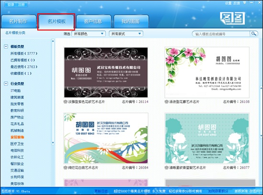Click the category list scroll down arrow
The width and height of the screenshot is (263, 195).
[x=53, y=143]
